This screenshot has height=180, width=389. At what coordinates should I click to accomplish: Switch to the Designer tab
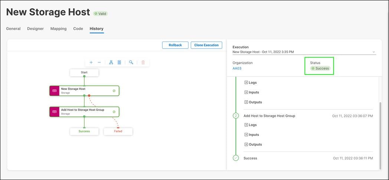tap(36, 29)
